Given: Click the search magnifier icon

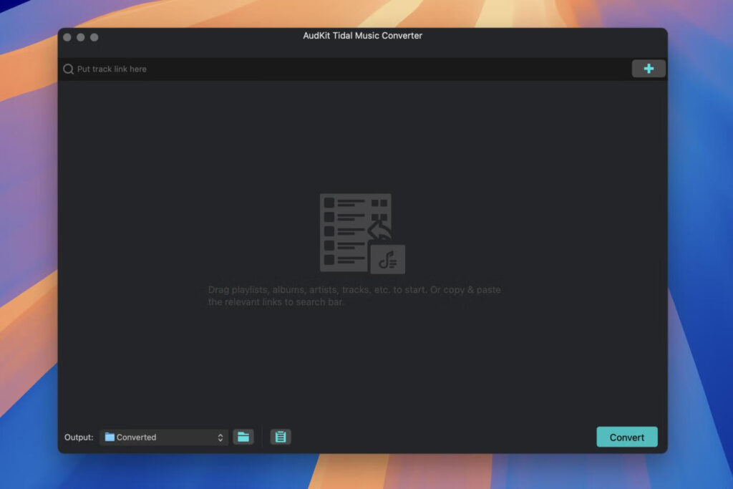Looking at the screenshot, I should tap(68, 69).
